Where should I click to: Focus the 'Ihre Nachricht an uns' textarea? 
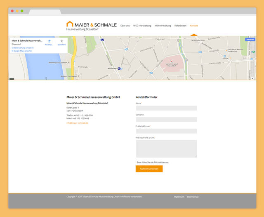(166, 149)
